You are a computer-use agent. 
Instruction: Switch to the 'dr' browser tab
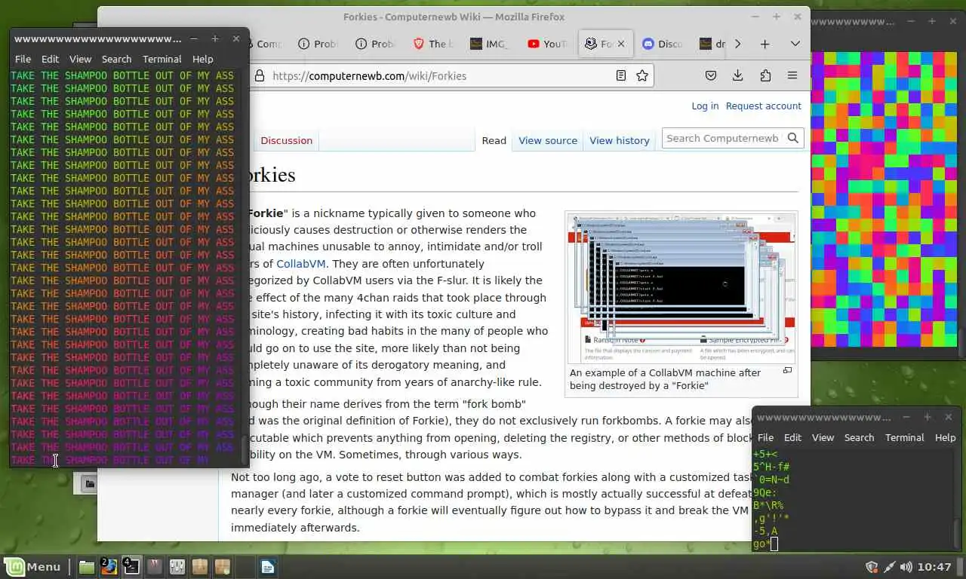[x=712, y=44]
